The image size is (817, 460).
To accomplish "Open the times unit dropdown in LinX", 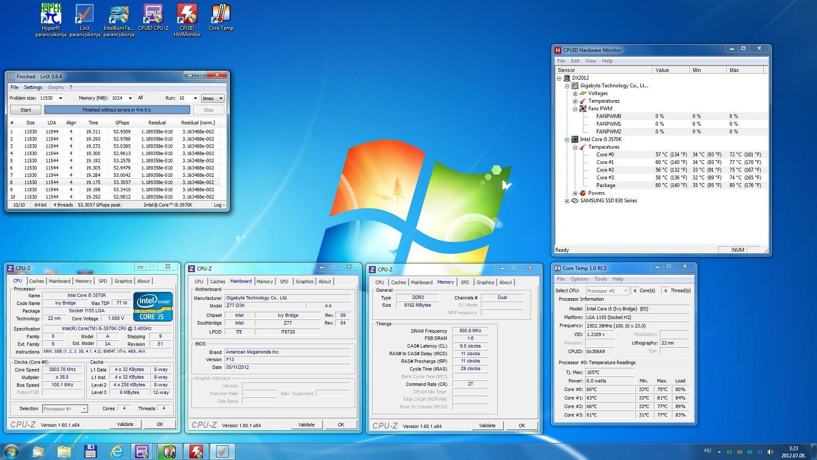I will tap(213, 98).
